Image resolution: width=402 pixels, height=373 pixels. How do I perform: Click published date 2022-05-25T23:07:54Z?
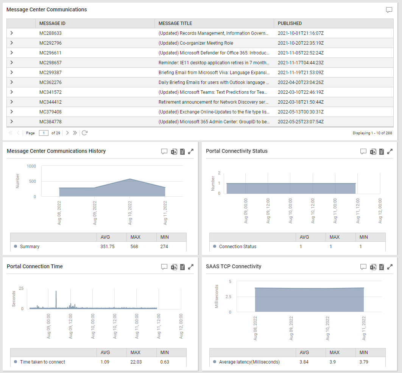301,122
